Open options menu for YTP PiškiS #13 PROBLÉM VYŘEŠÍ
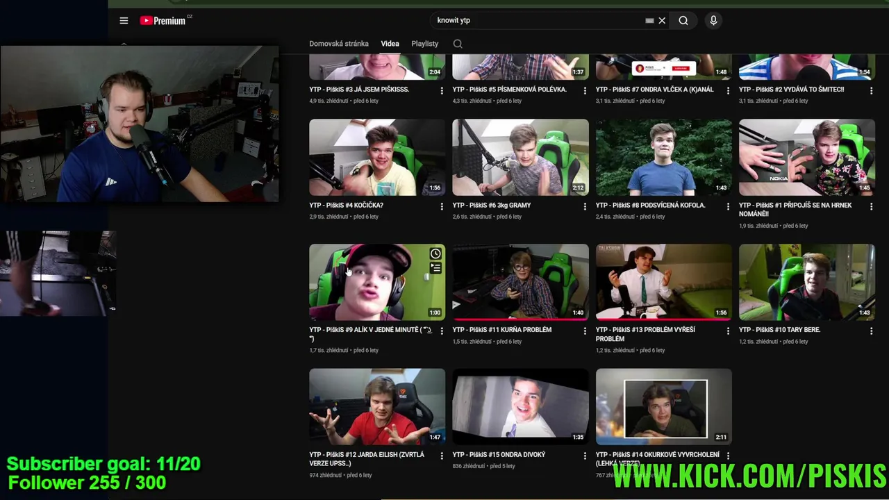 (x=728, y=331)
